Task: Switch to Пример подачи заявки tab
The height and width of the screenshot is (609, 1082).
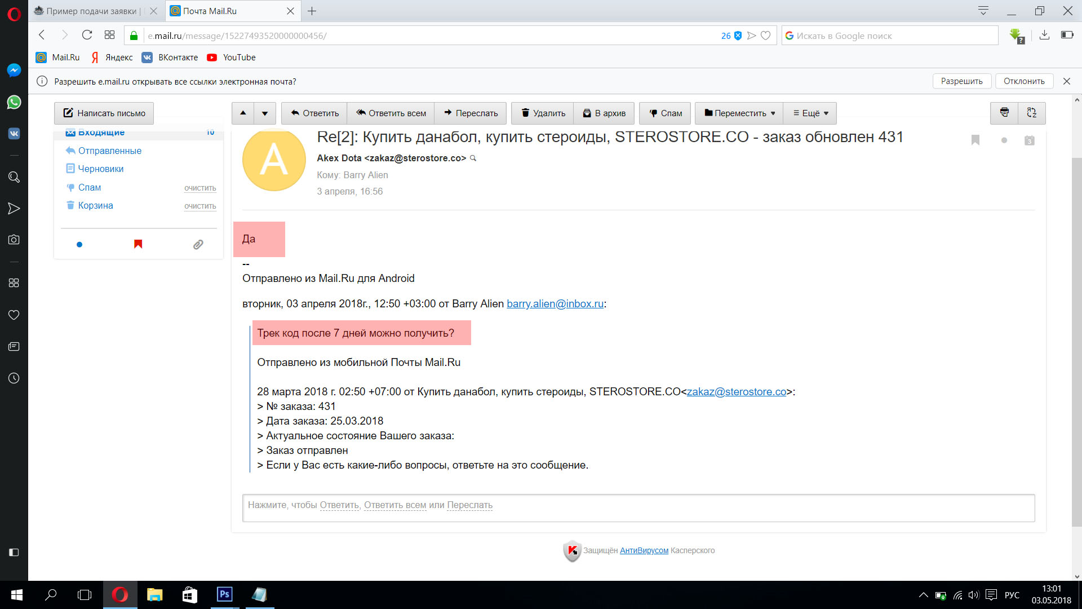Action: click(90, 11)
